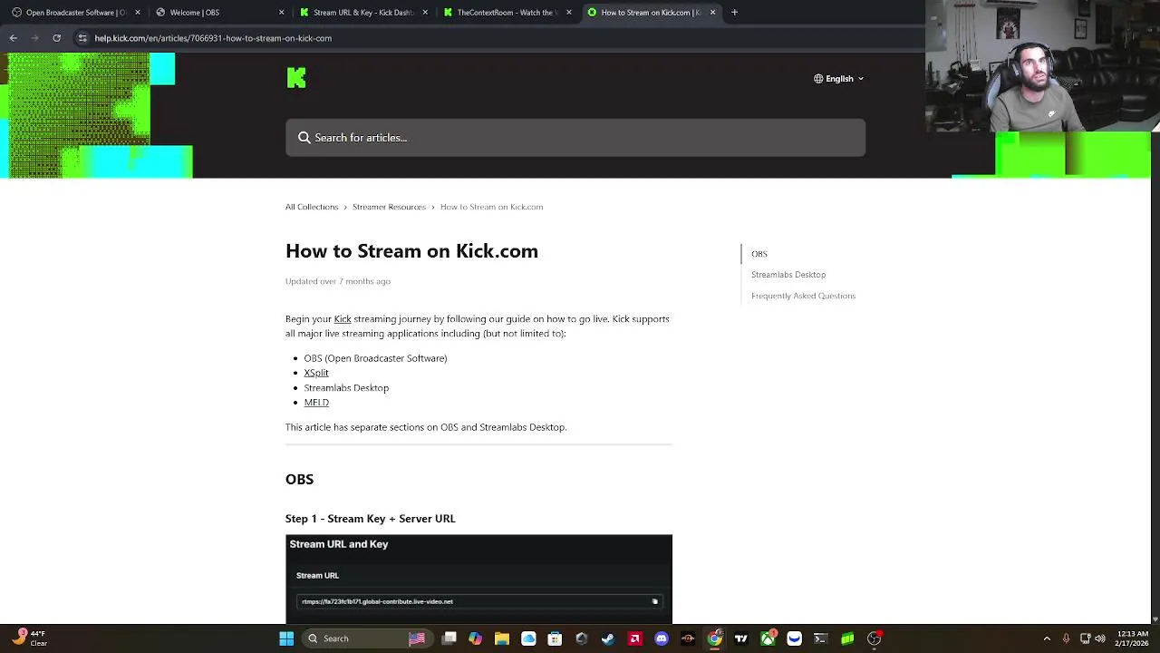Open a new browser tab

[734, 13]
